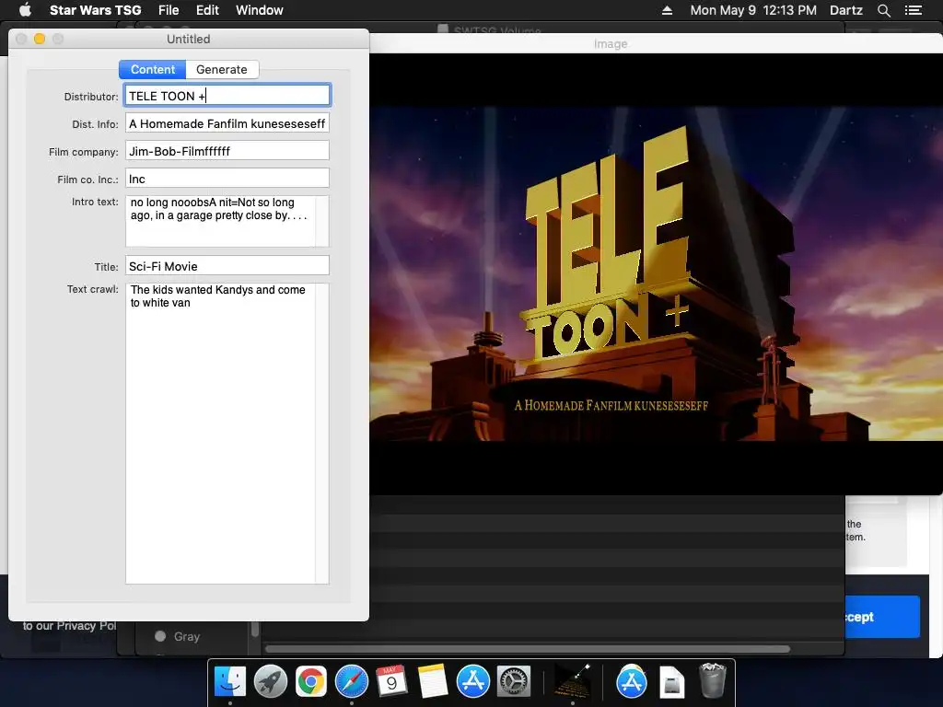943x707 pixels.
Task: Click the Title field containing Sci-Fi Movie
Action: coord(227,266)
